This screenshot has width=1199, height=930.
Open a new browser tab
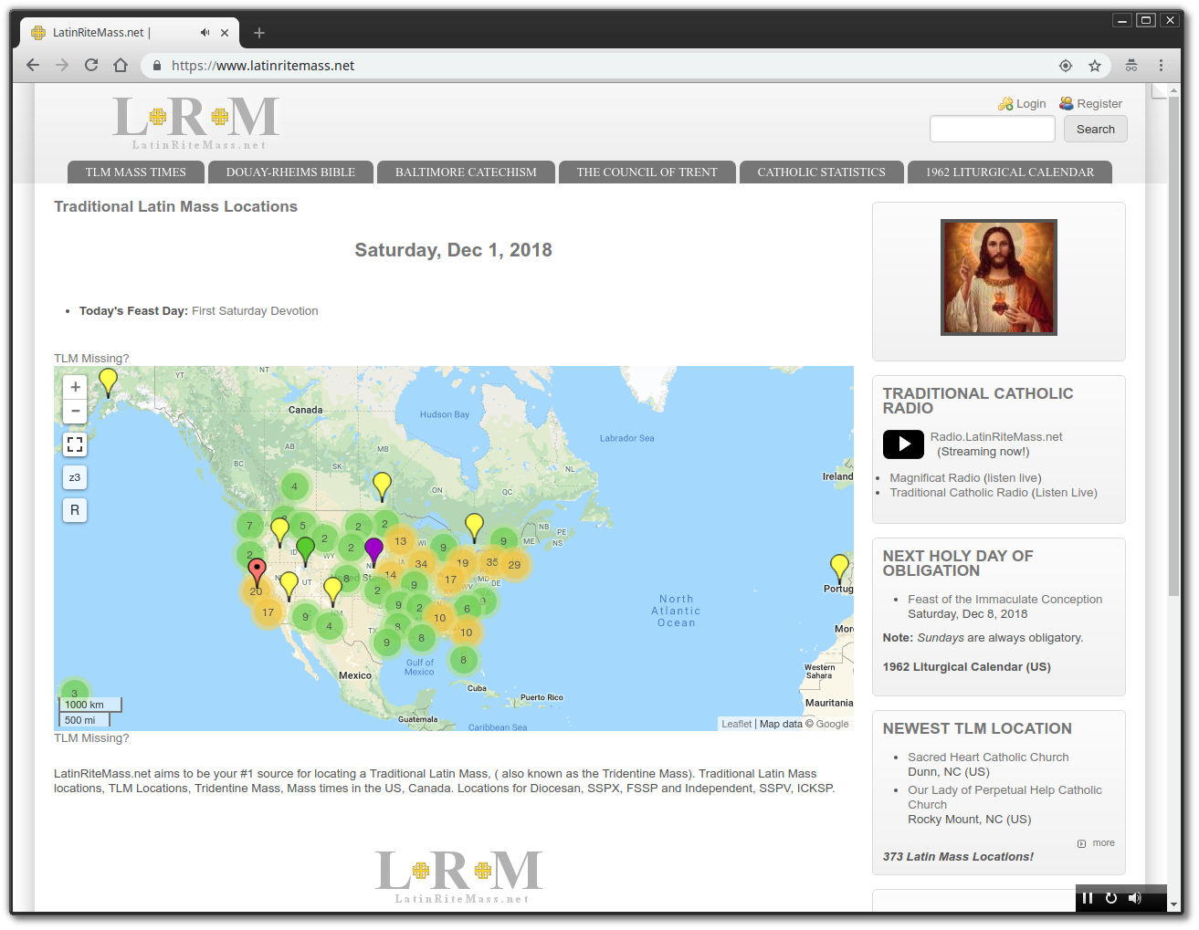(x=259, y=33)
